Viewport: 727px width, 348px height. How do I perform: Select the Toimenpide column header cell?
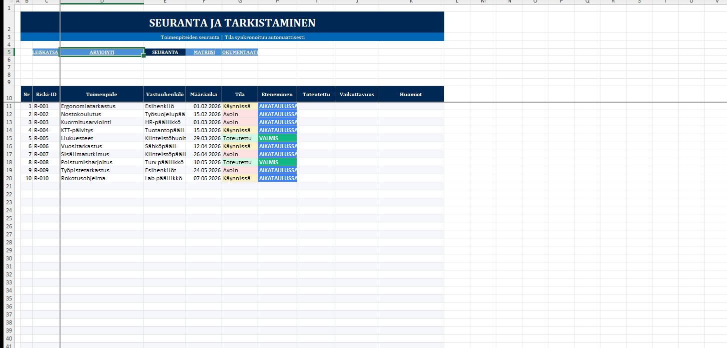click(x=102, y=94)
